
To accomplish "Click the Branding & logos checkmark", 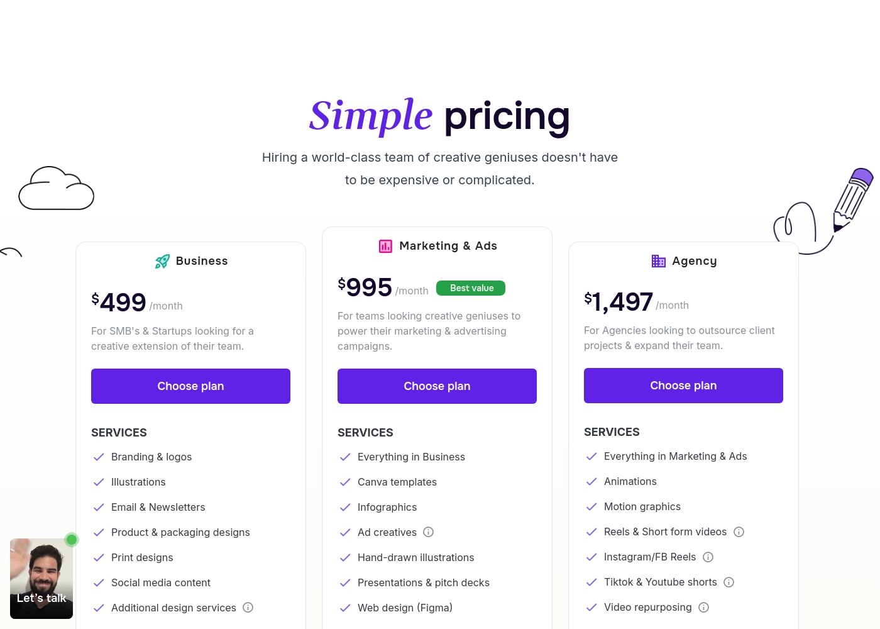I will 99,457.
